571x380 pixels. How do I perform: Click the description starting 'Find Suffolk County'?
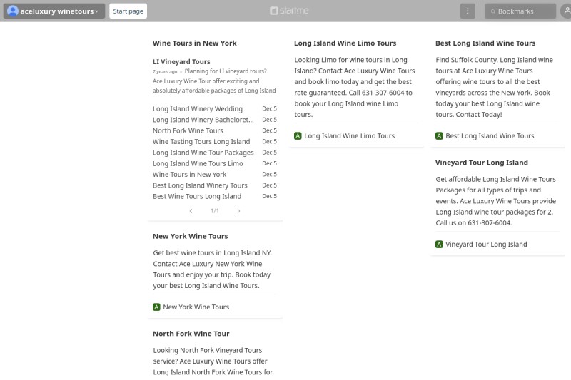point(494,87)
